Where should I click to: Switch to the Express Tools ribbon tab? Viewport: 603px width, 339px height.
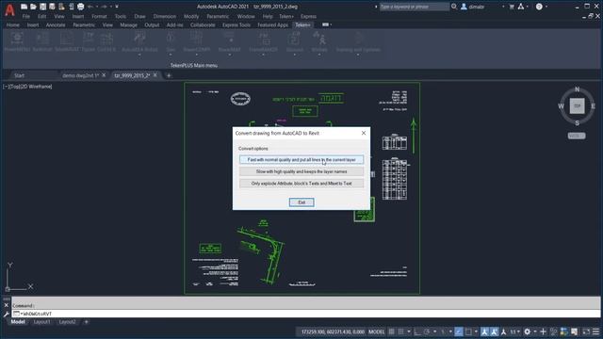pyautogui.click(x=236, y=24)
